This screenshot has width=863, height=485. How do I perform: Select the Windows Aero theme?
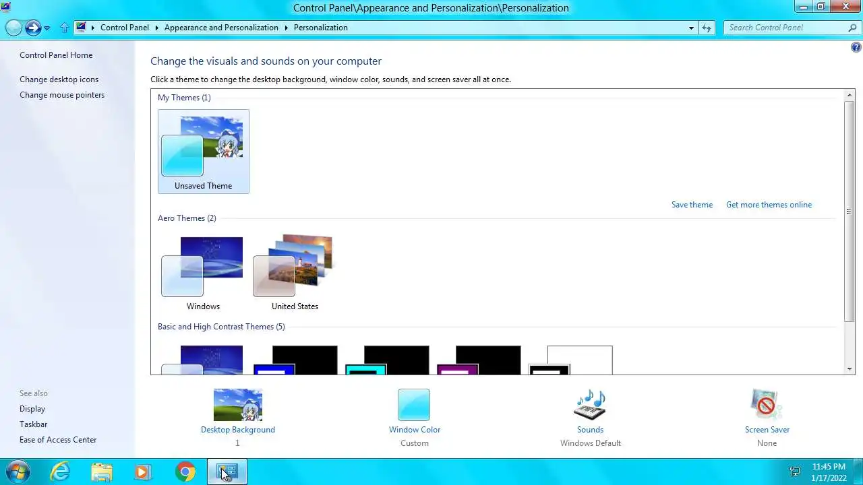(x=204, y=273)
